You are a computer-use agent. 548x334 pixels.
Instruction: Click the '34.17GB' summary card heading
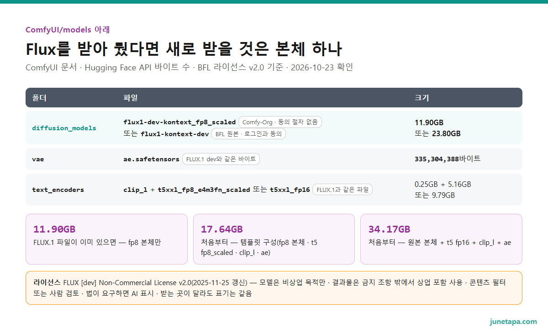coord(390,229)
